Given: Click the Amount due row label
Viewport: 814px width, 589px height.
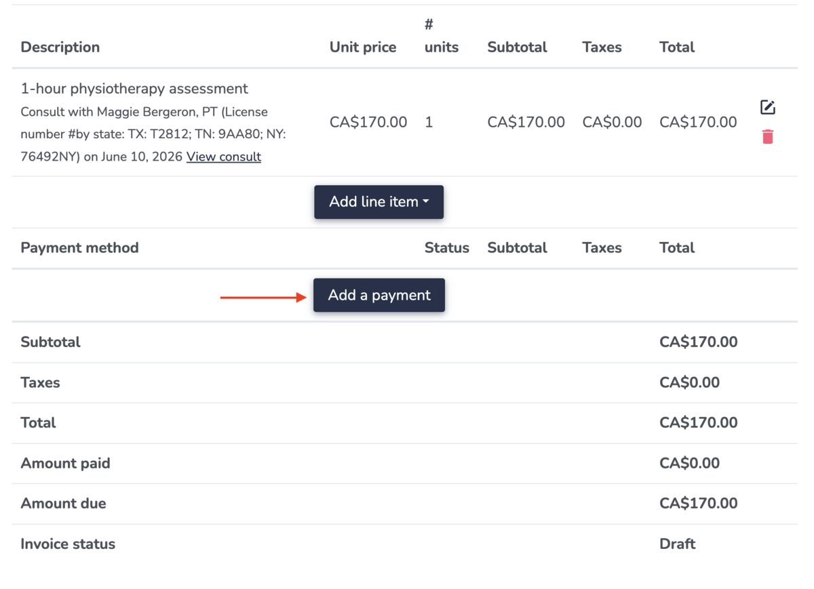Looking at the screenshot, I should click(63, 504).
